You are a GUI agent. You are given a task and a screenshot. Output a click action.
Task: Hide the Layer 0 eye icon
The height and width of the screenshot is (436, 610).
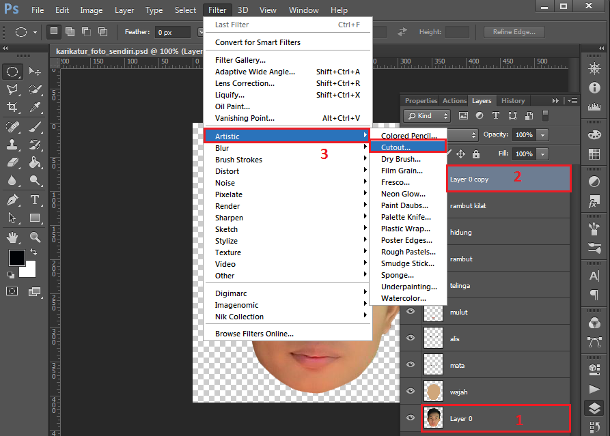tap(411, 418)
